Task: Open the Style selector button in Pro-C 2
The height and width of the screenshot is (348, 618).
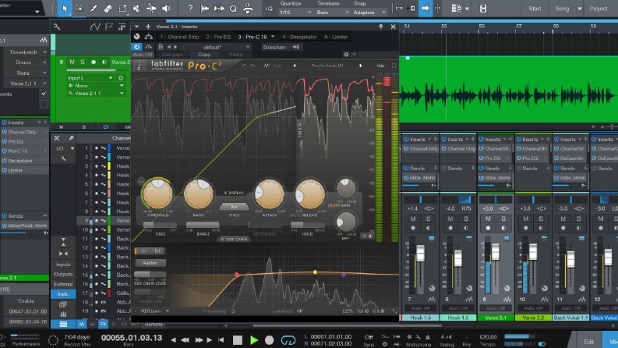Action: (x=234, y=207)
